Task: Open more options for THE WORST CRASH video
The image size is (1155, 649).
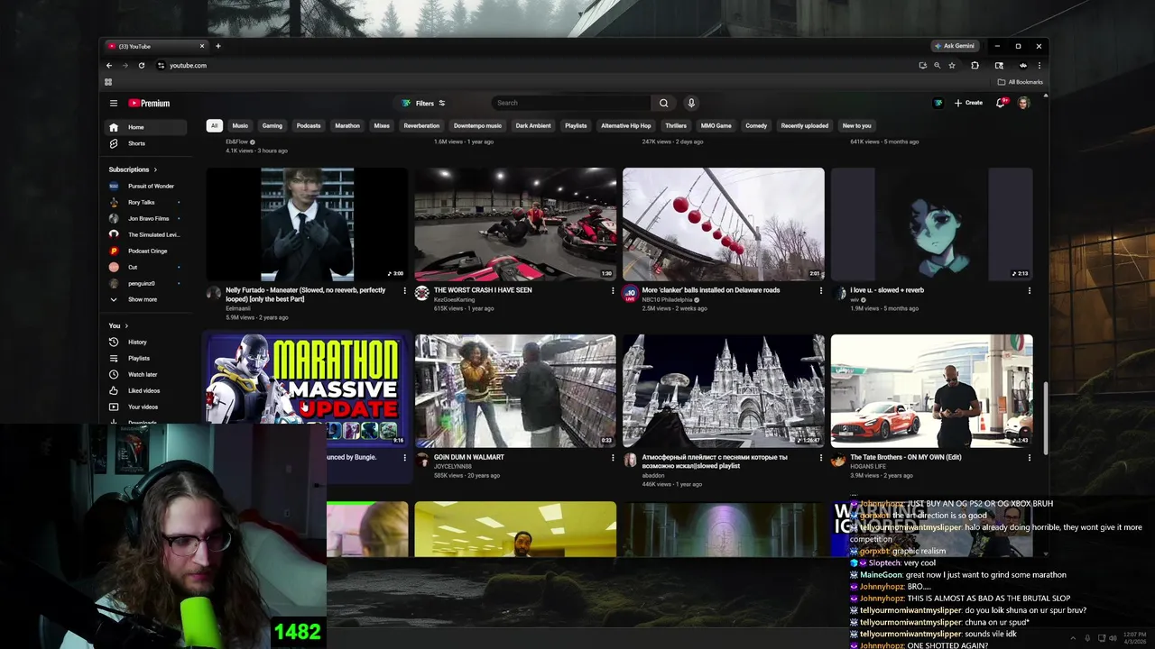Action: point(613,290)
